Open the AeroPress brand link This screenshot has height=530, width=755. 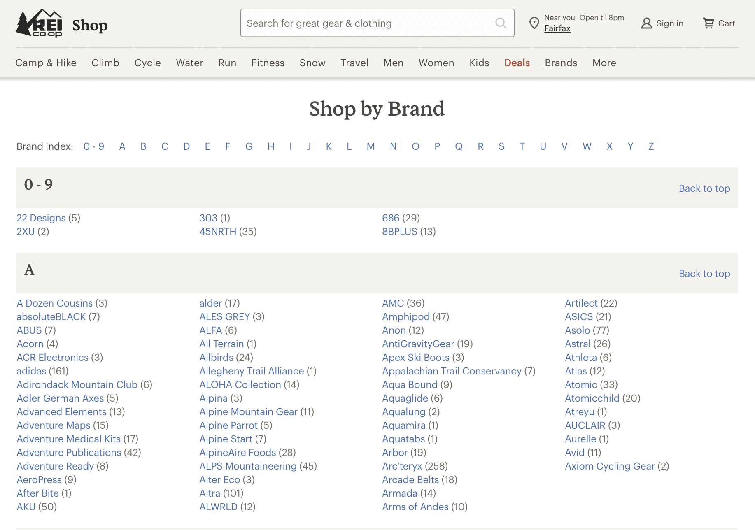click(x=39, y=479)
